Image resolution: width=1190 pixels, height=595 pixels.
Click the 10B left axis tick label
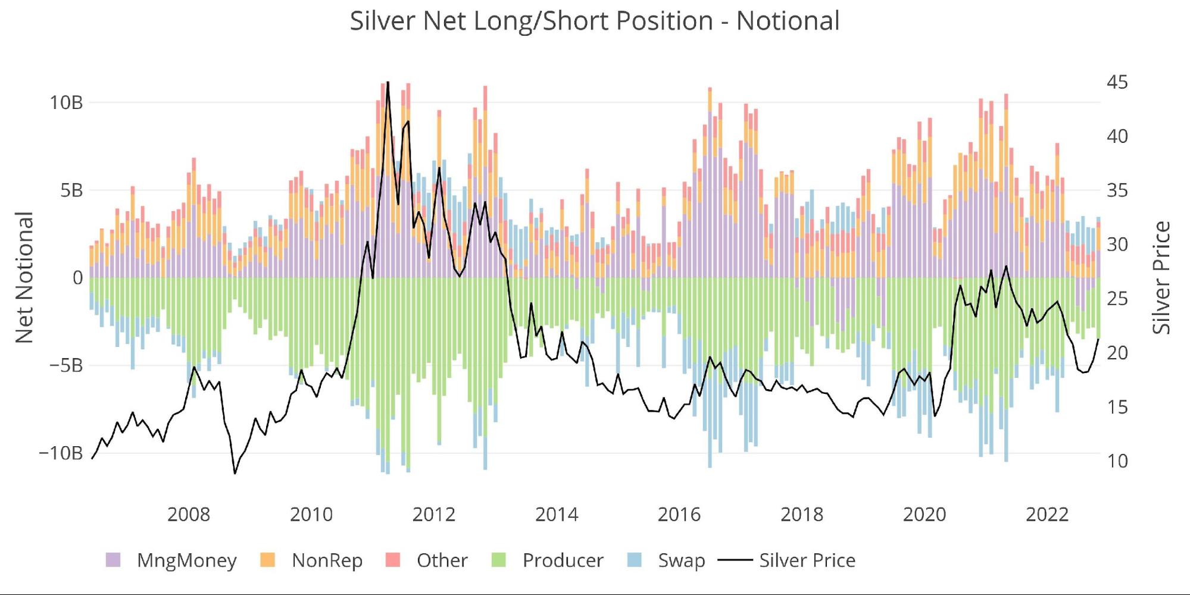(x=66, y=103)
